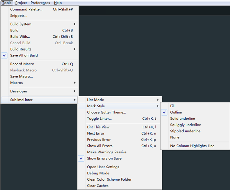Start Record Macro
Screen dimensions: 230x190
pos(39,64)
